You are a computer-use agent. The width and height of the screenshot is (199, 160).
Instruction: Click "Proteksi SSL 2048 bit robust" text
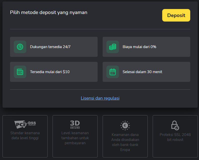pyautogui.click(x=175, y=137)
